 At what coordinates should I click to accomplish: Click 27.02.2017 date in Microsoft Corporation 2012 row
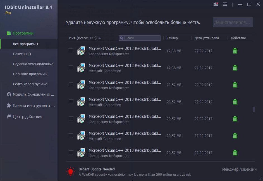[x=203, y=68]
